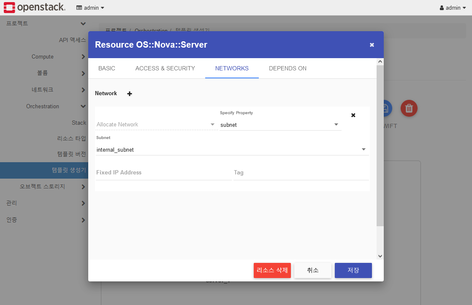
Task: Open the Specify Property subnet dropdown
Action: click(280, 125)
